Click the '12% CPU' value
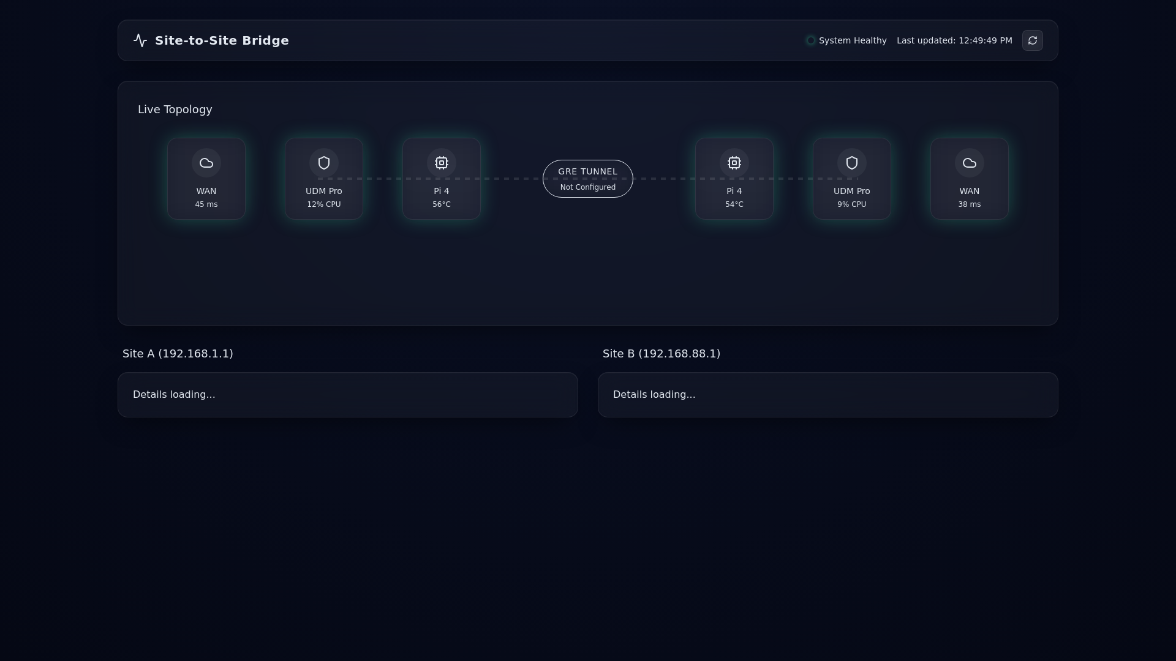Image resolution: width=1176 pixels, height=661 pixels. tap(324, 204)
